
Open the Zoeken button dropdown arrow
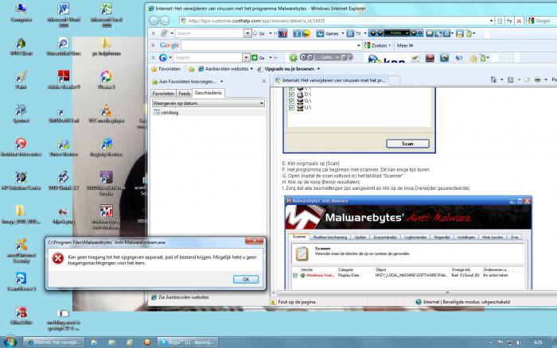pos(390,45)
